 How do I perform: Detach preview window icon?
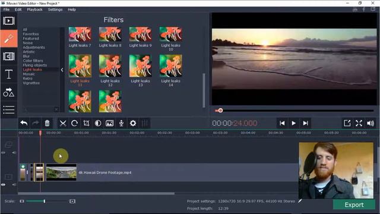(347, 123)
